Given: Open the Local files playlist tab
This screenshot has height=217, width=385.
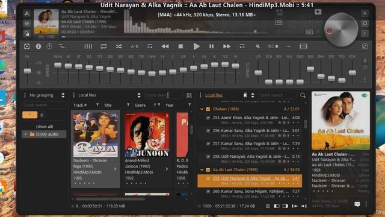Looking at the screenshot, I should click(x=214, y=95).
